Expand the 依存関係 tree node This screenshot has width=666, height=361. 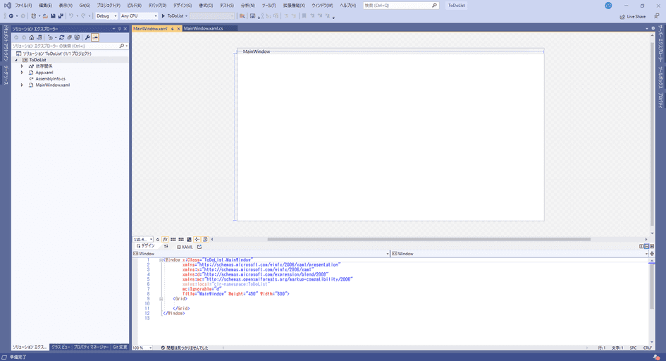pos(22,66)
